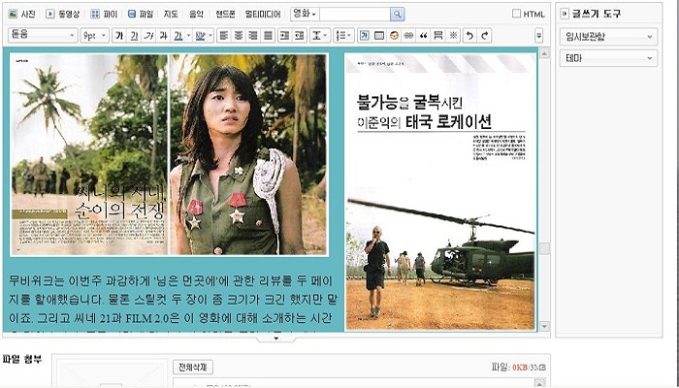
Task: Open the line spacing dropdown
Action: pyautogui.click(x=320, y=36)
